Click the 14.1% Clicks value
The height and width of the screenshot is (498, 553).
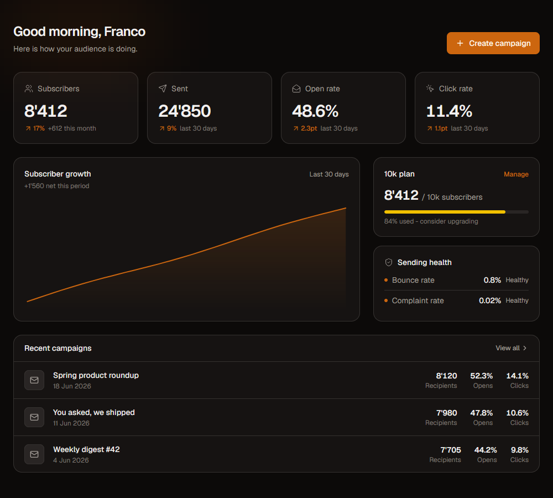pos(518,376)
